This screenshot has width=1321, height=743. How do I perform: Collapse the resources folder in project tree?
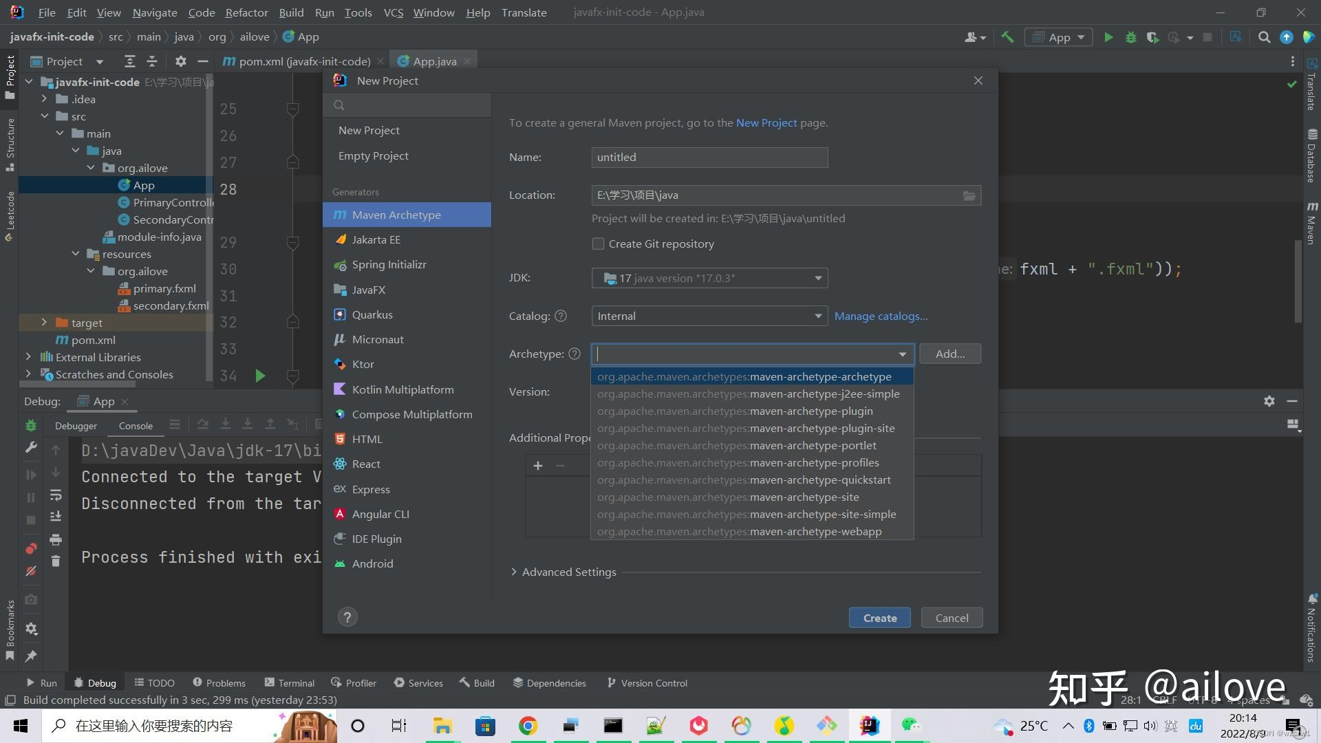pyautogui.click(x=75, y=254)
